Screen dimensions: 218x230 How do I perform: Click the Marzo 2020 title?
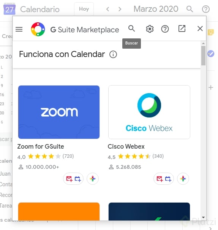point(156,9)
